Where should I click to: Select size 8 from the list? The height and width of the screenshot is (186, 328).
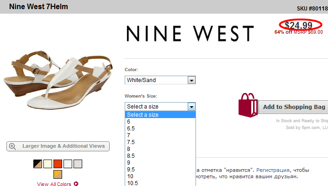[x=160, y=149]
